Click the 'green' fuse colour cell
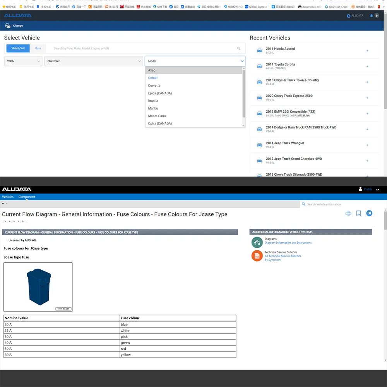 (178, 342)
